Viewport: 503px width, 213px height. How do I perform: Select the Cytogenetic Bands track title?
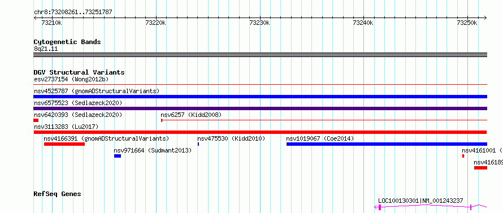67,42
